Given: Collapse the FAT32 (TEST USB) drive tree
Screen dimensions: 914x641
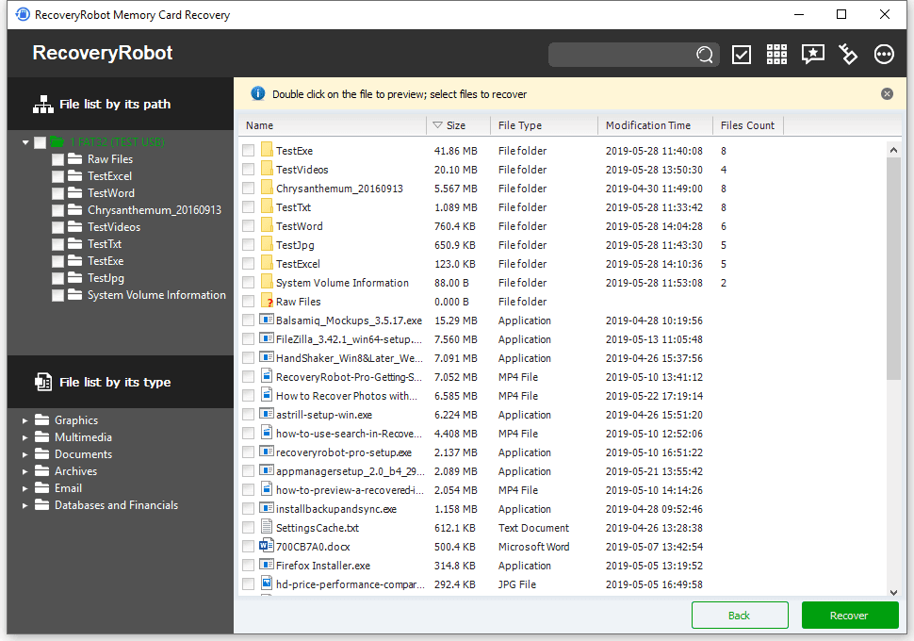Looking at the screenshot, I should 25,142.
